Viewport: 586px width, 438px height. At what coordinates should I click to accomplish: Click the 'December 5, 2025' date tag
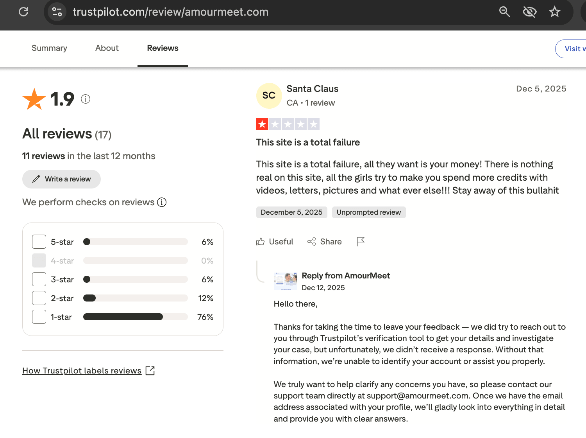291,212
